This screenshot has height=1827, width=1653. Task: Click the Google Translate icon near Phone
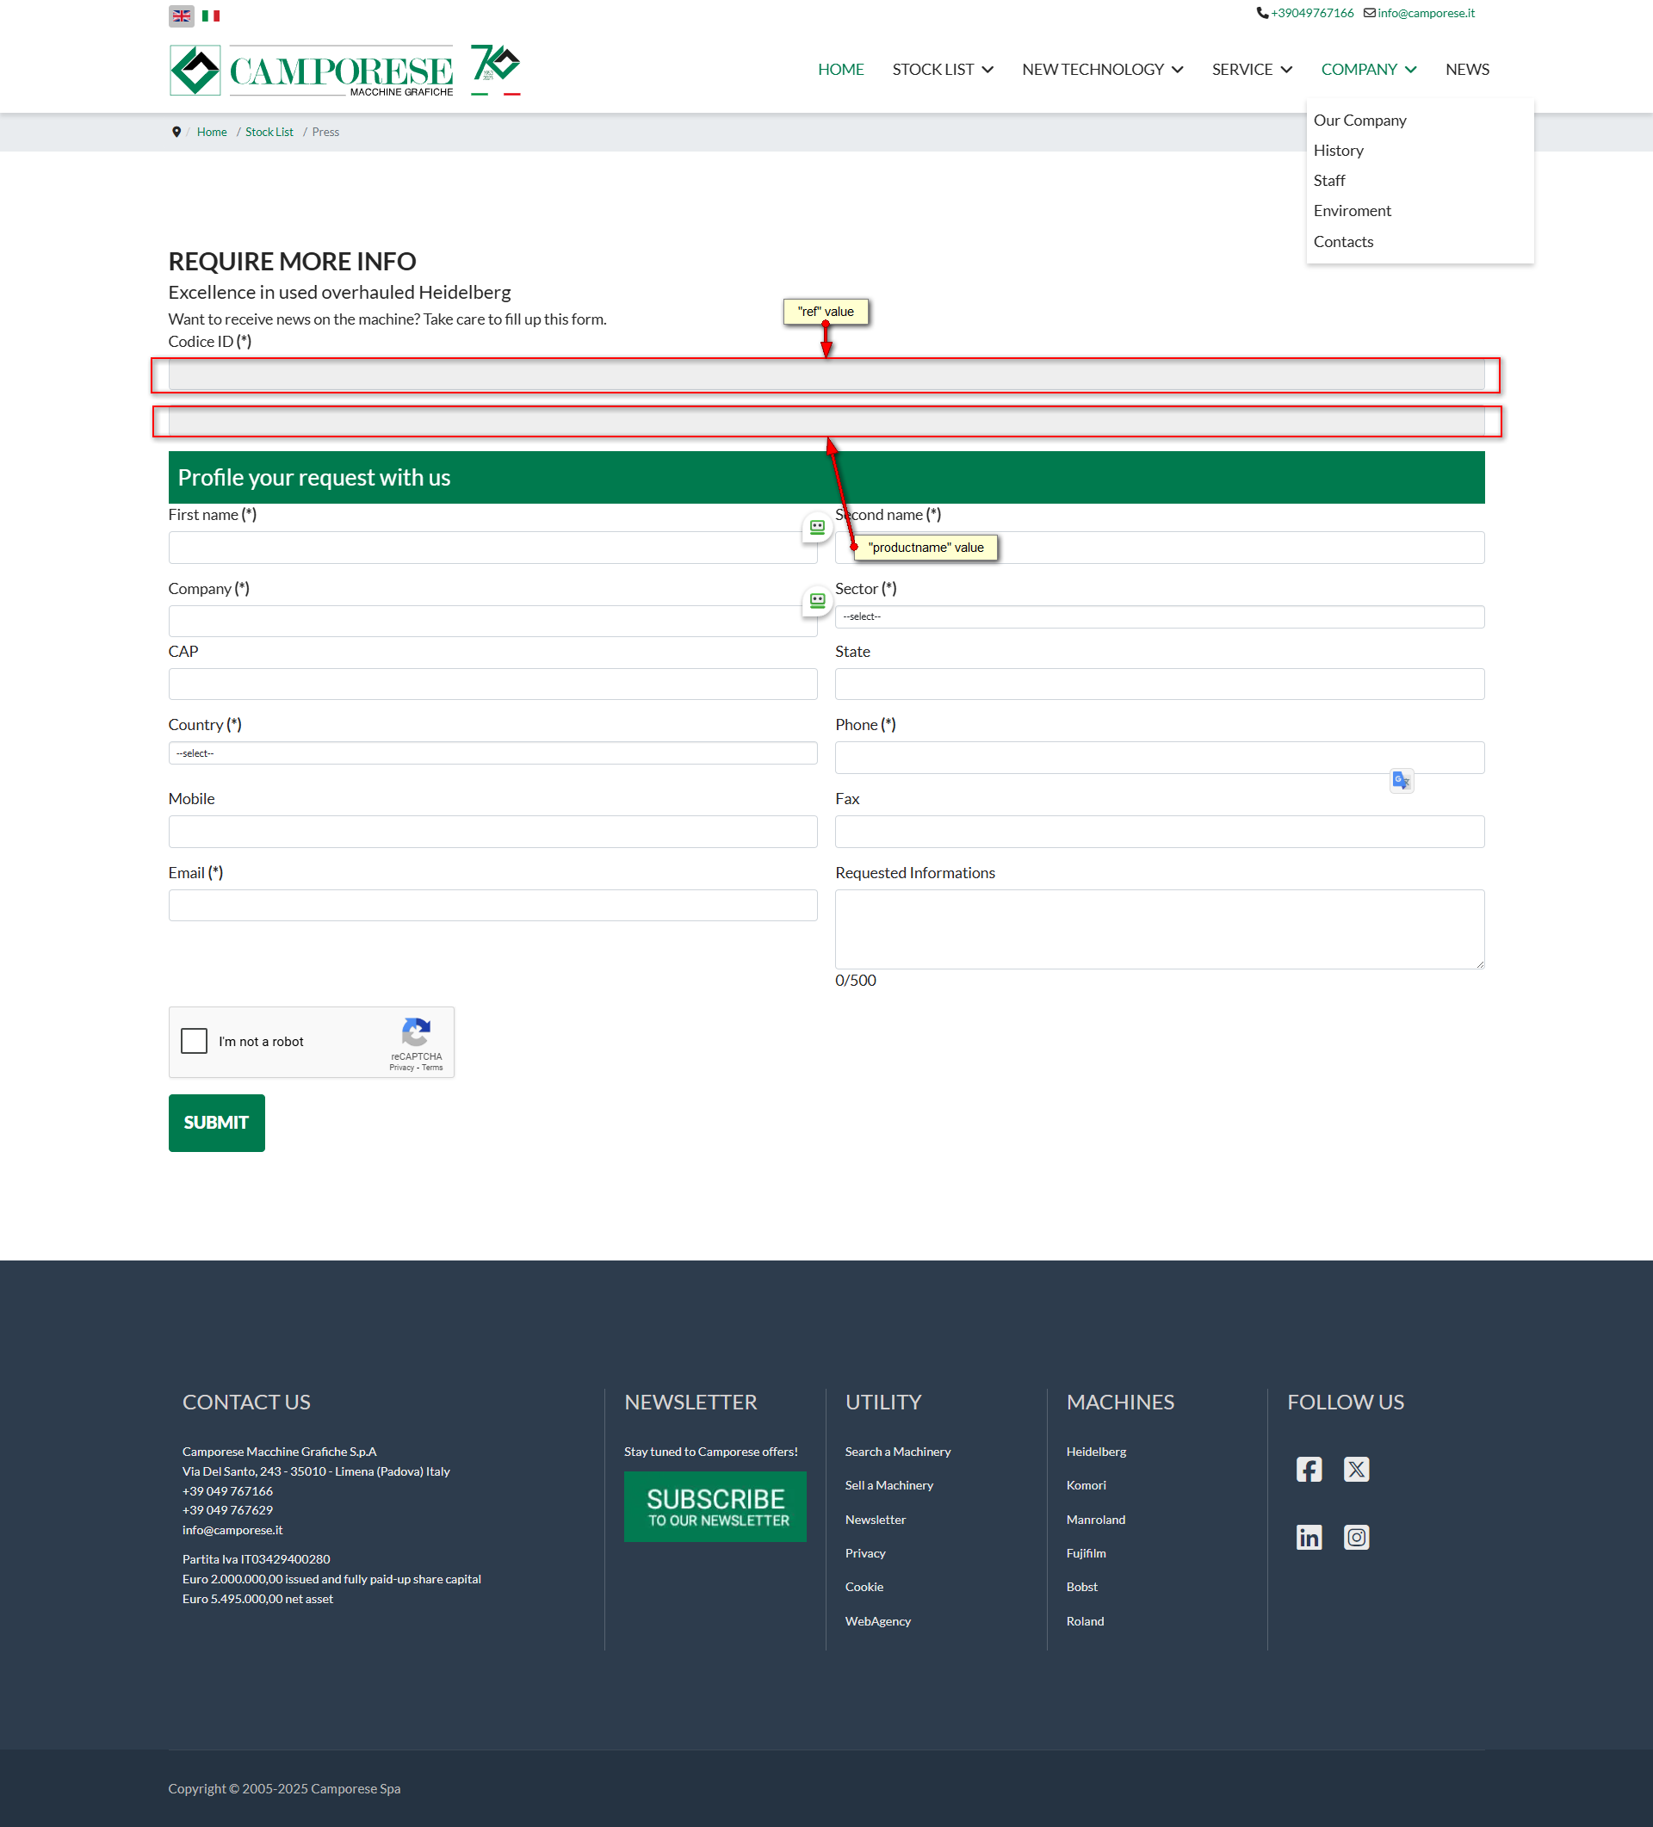click(1401, 780)
